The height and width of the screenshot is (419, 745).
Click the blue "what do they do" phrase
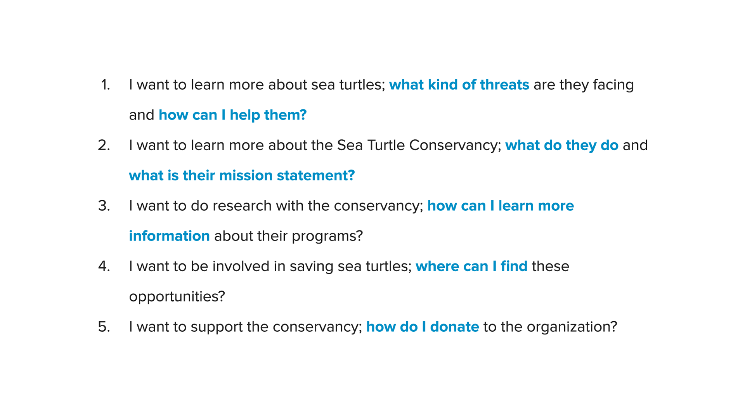561,145
